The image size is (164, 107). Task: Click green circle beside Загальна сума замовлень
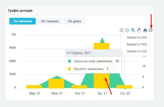[x=69, y=61]
